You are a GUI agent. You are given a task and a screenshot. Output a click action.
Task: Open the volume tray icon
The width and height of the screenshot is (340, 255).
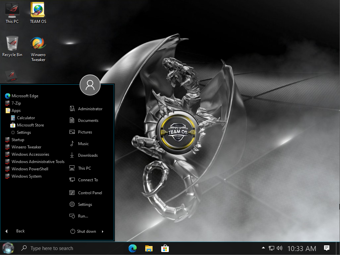click(x=280, y=248)
